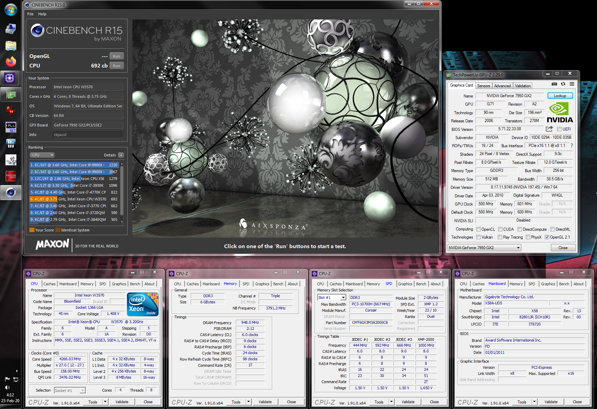Toggle the OpenGL 2.1 checkbox
597x409 pixels.
pos(547,237)
